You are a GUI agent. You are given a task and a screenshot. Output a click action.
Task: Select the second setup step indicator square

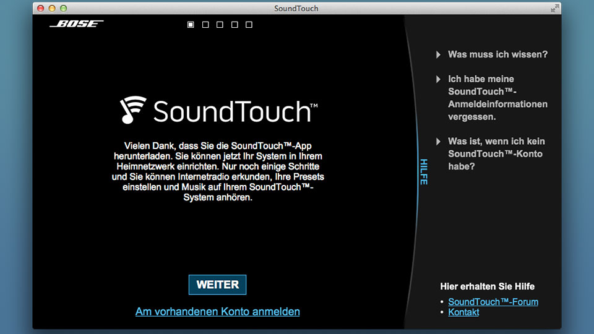tap(205, 25)
